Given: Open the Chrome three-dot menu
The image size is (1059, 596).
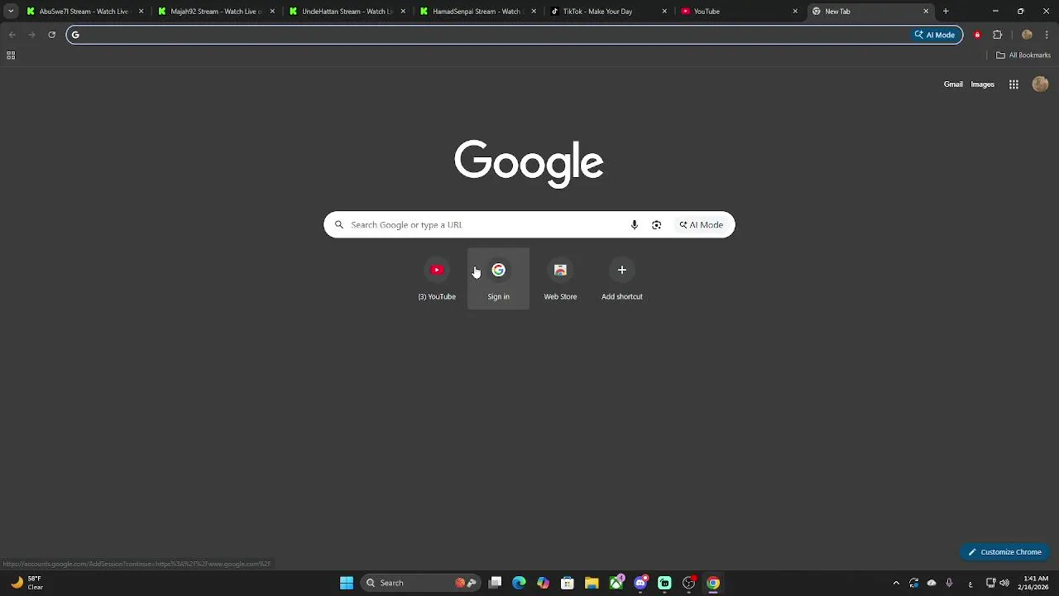Looking at the screenshot, I should pyautogui.click(x=1047, y=35).
